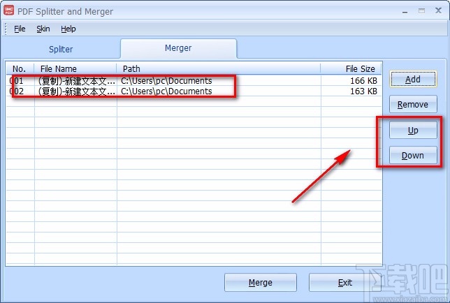Click the Remove button
The width and height of the screenshot is (450, 303).
(x=413, y=104)
